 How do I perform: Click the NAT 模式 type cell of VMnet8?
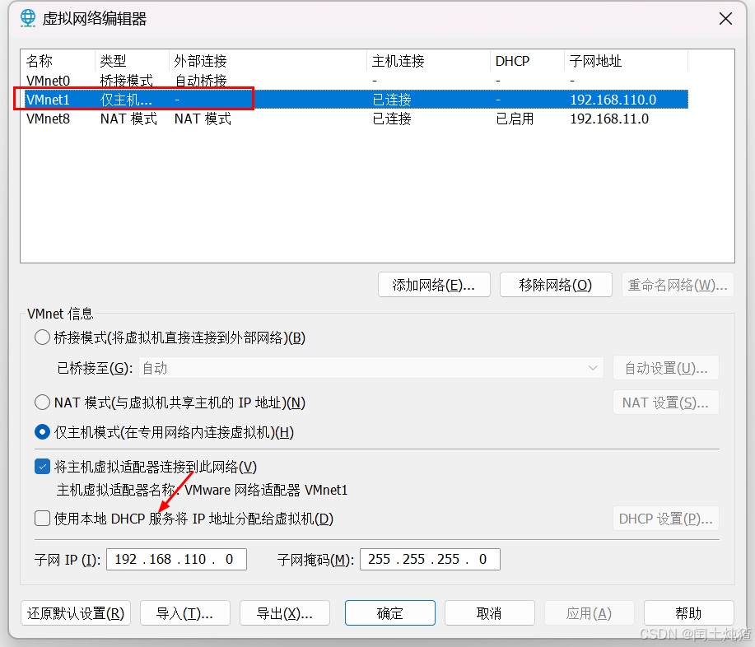pos(128,119)
